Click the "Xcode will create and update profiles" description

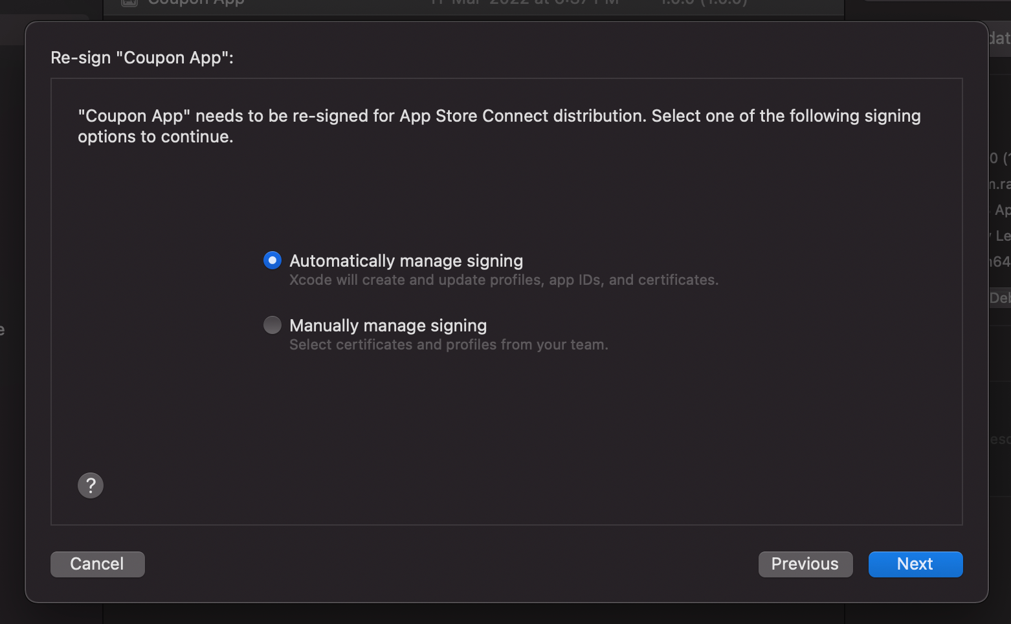(x=504, y=280)
